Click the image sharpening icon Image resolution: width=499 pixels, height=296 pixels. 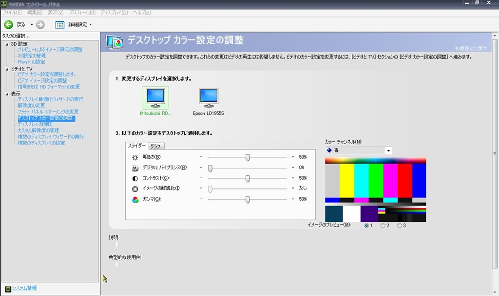point(135,189)
